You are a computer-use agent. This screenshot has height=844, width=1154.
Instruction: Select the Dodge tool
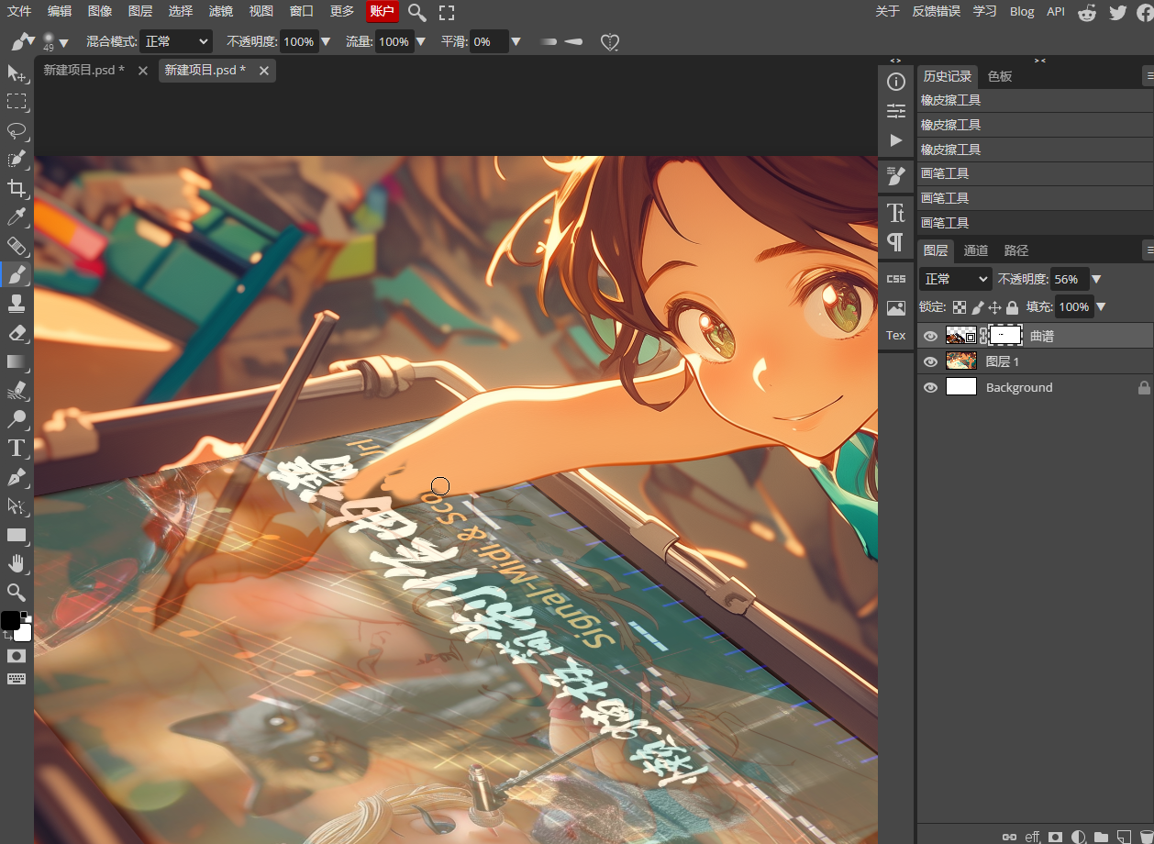17,419
